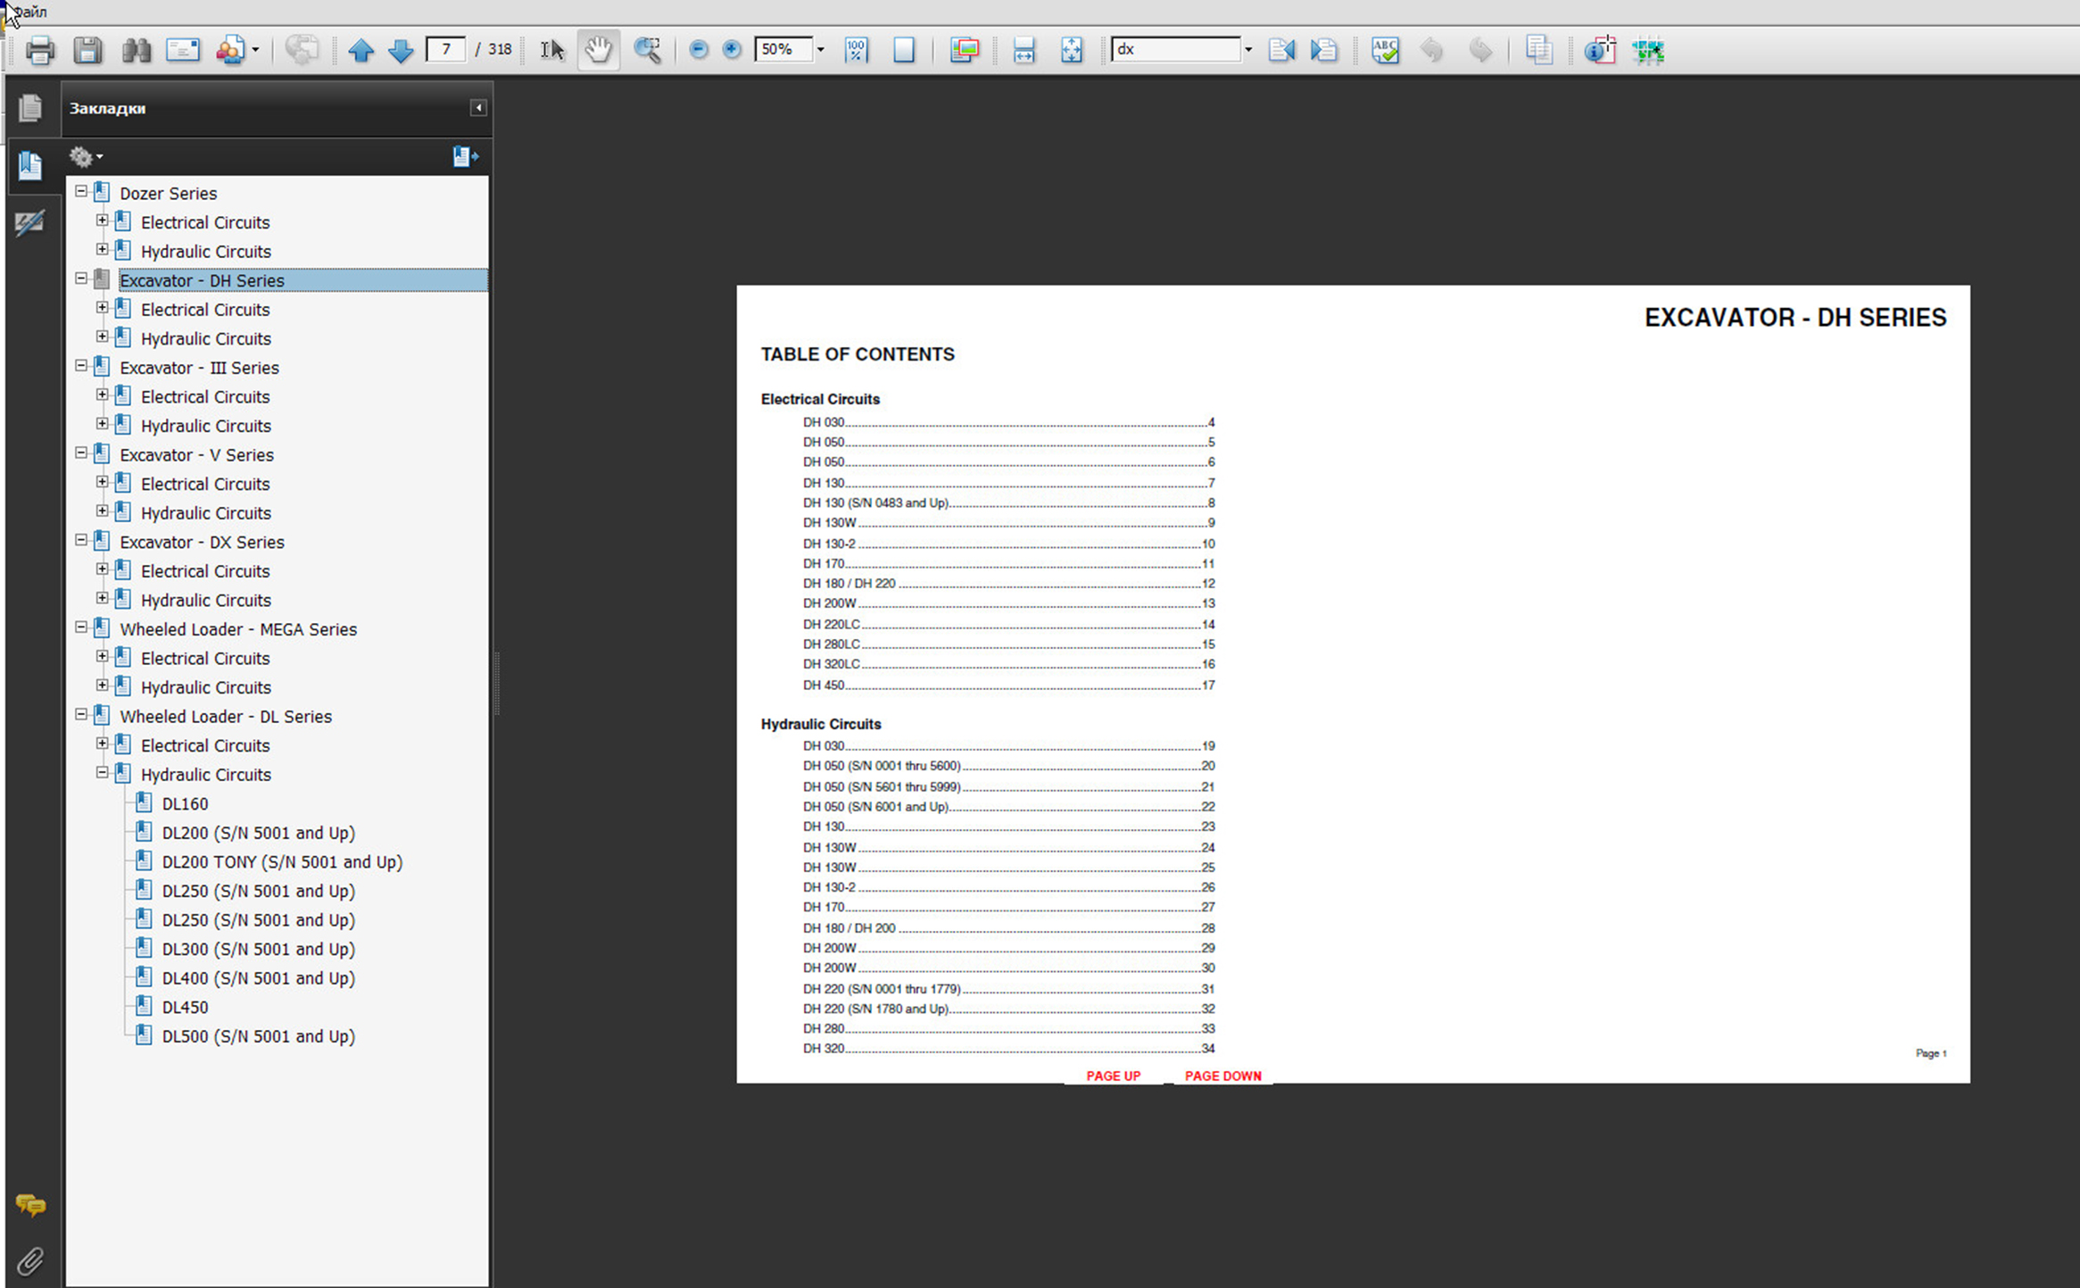Click the PAGE UP link
2080x1288 pixels.
coord(1113,1076)
